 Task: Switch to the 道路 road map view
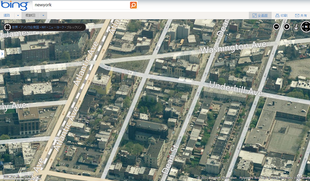6,15
